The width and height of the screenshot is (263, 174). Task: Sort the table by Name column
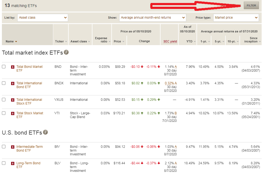(11, 41)
